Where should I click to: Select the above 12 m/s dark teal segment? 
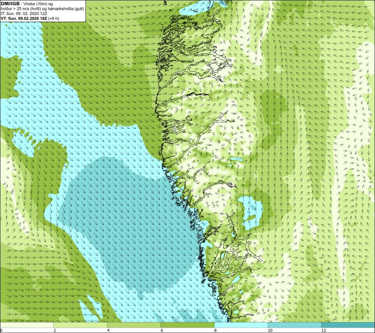pyautogui.click(x=348, y=325)
